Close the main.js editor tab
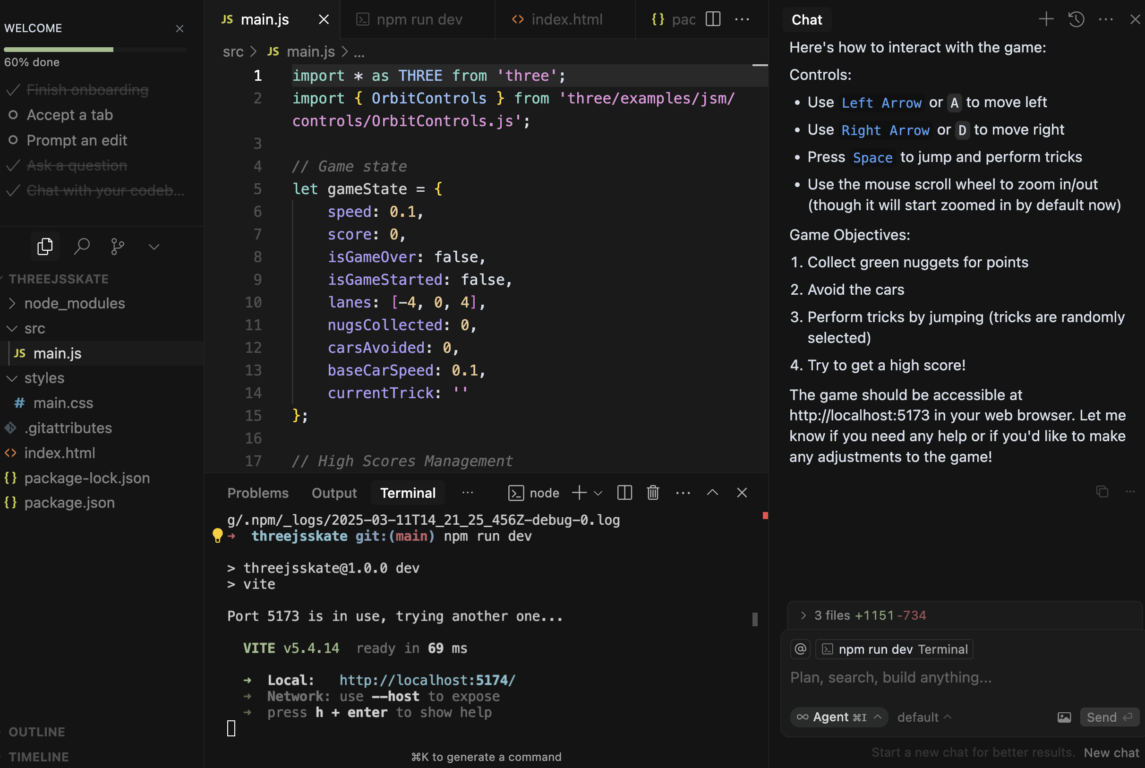Image resolution: width=1145 pixels, height=768 pixels. point(324,19)
